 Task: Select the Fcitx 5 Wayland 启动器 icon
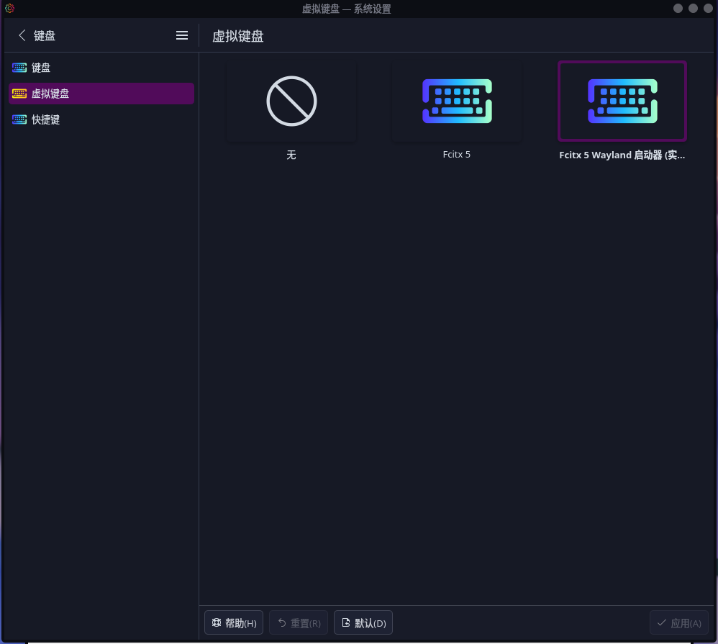pos(622,101)
